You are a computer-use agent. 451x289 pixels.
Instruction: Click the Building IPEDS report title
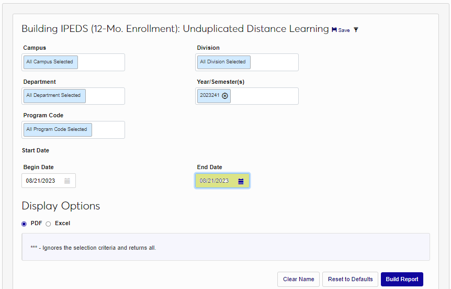point(175,29)
